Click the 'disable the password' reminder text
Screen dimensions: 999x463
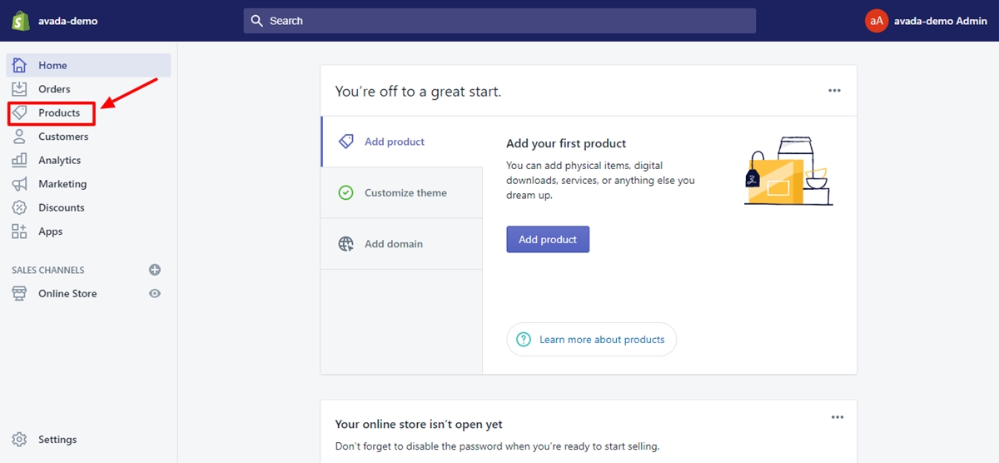tap(497, 446)
